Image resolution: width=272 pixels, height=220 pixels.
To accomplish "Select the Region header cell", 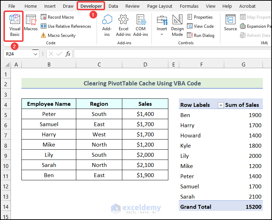I will click(x=99, y=104).
